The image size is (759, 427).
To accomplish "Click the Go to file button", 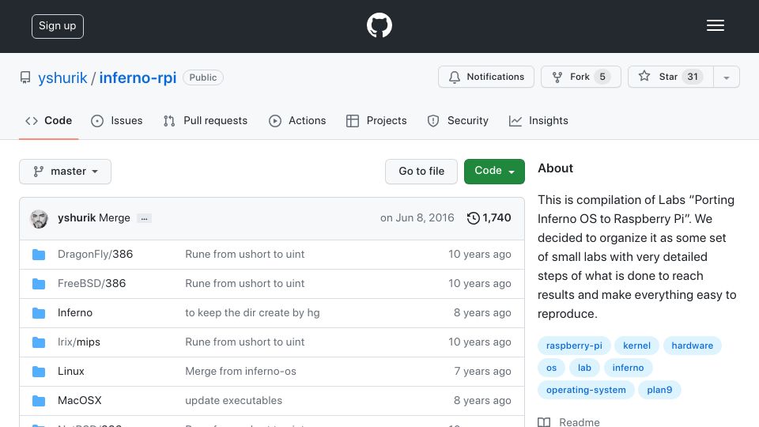I will (x=421, y=172).
